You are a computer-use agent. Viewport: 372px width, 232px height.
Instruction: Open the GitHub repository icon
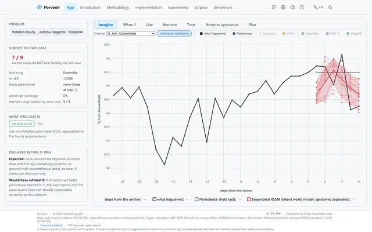pyautogui.click(x=274, y=8)
